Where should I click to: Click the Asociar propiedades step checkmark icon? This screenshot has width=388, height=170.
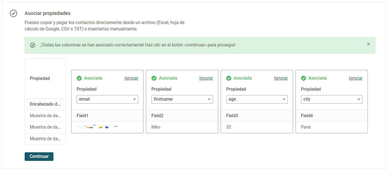[x=13, y=13]
